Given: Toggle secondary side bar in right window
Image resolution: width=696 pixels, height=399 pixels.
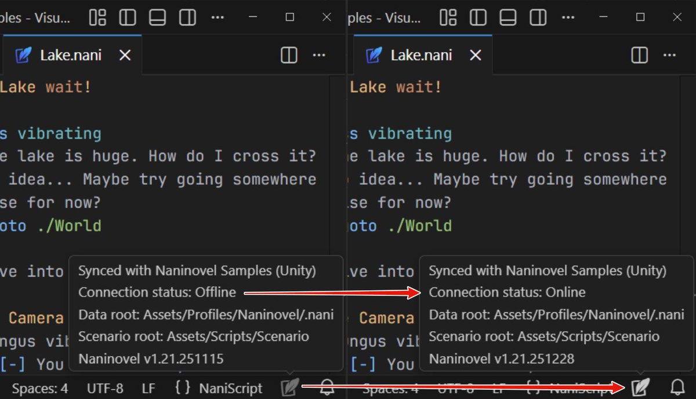Looking at the screenshot, I should 538,17.
